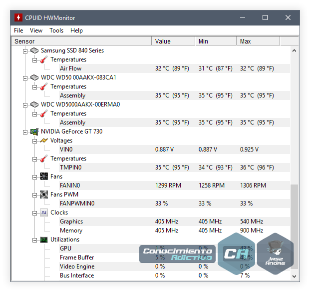Open the View menu
Viewport: 310px width, 292px height.
pyautogui.click(x=36, y=30)
